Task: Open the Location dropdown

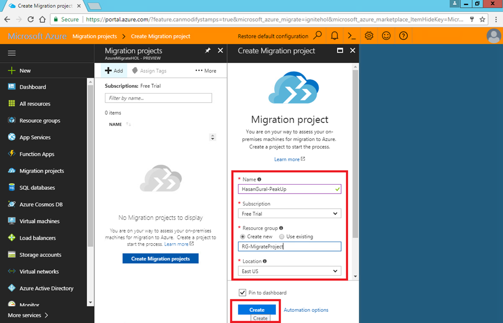Action: [x=290, y=271]
